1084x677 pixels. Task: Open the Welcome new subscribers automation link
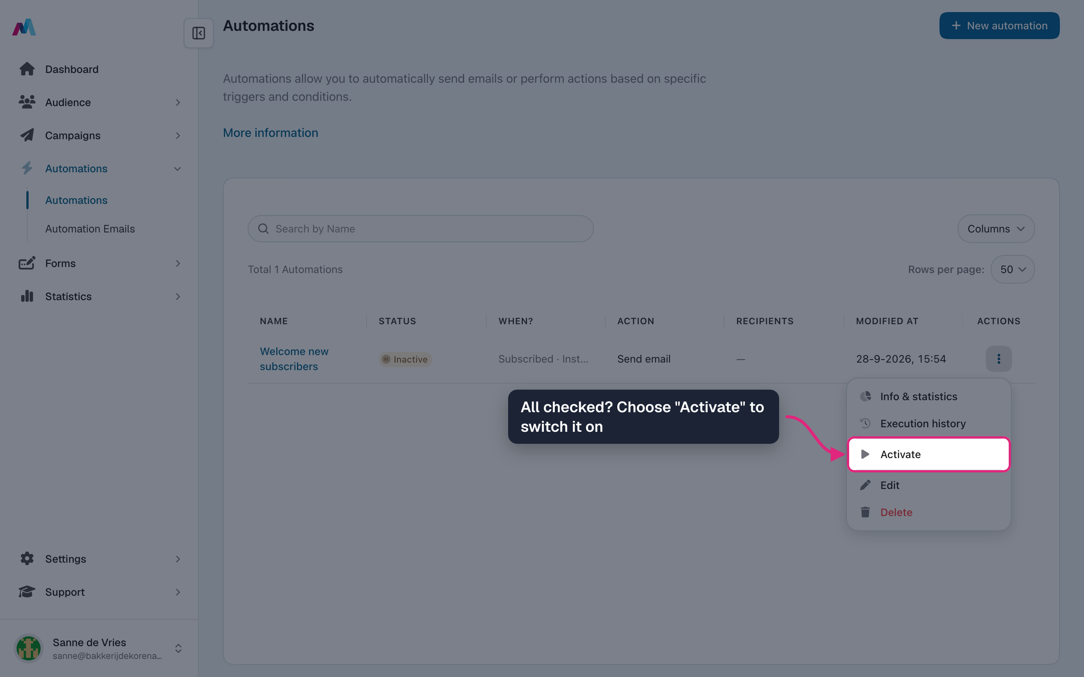(x=294, y=359)
